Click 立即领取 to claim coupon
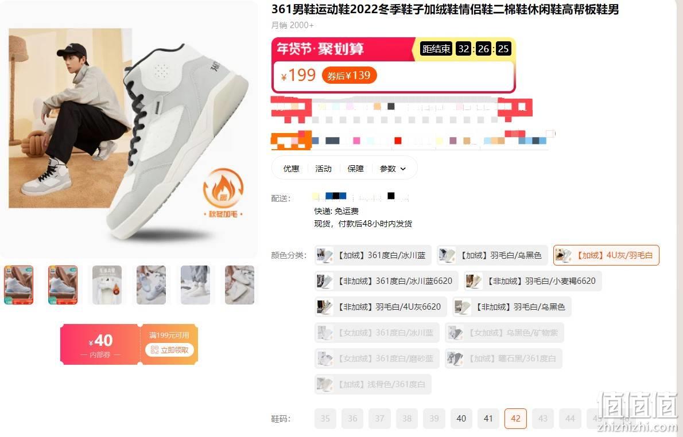 point(169,349)
